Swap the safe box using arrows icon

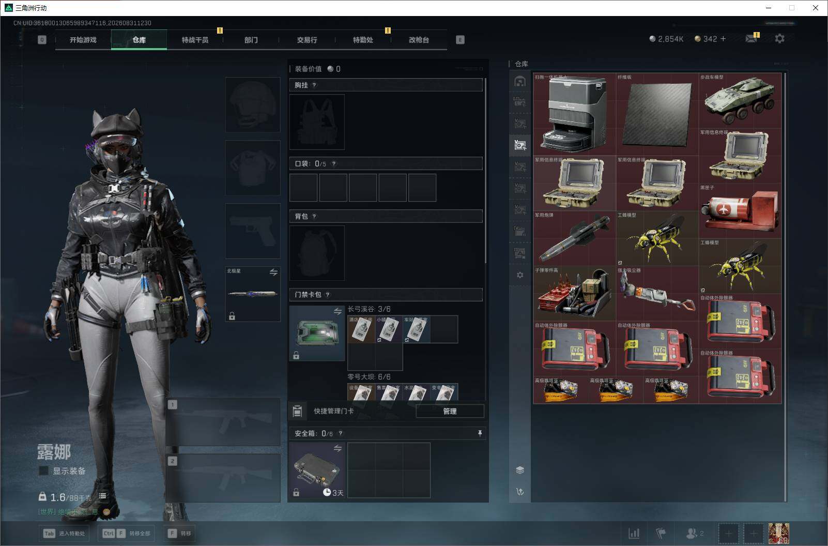338,448
